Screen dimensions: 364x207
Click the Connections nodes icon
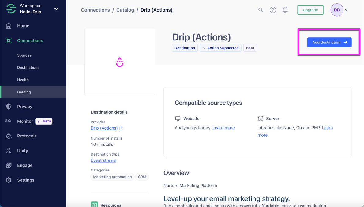click(9, 40)
